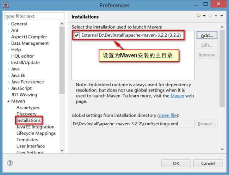Viewport: 229px width, 175px height.
Task: Click the yellow back navigation arrow
Action: pyautogui.click(x=198, y=15)
